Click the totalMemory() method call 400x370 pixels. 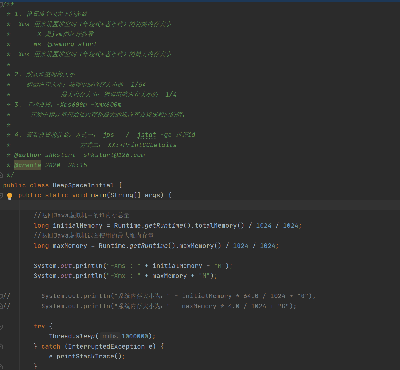pyautogui.click(x=219, y=225)
